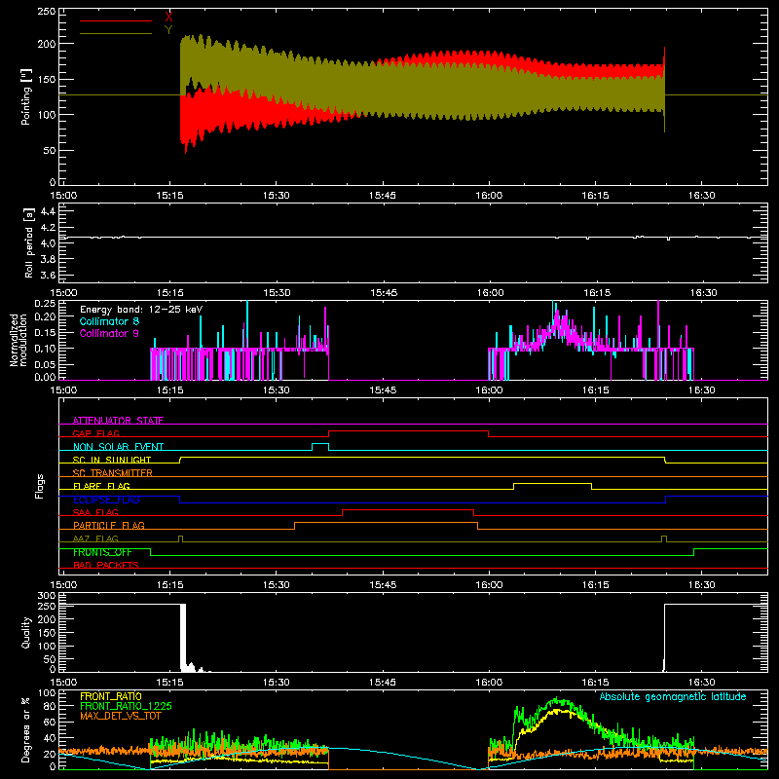
Task: Click the 15:45 time label under Pointing panel
Action: (x=382, y=196)
